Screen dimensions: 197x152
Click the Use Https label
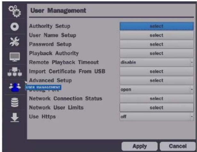[42, 117]
